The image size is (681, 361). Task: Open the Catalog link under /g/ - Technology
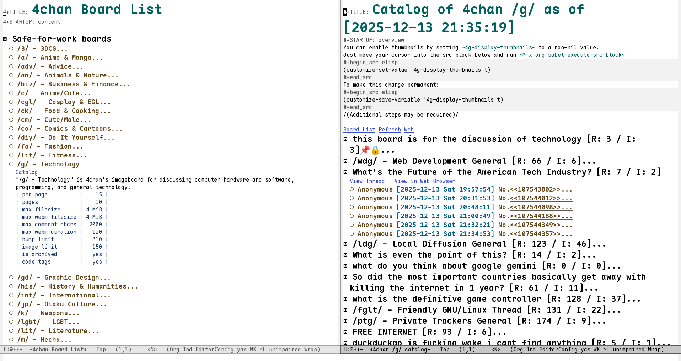[x=27, y=172]
